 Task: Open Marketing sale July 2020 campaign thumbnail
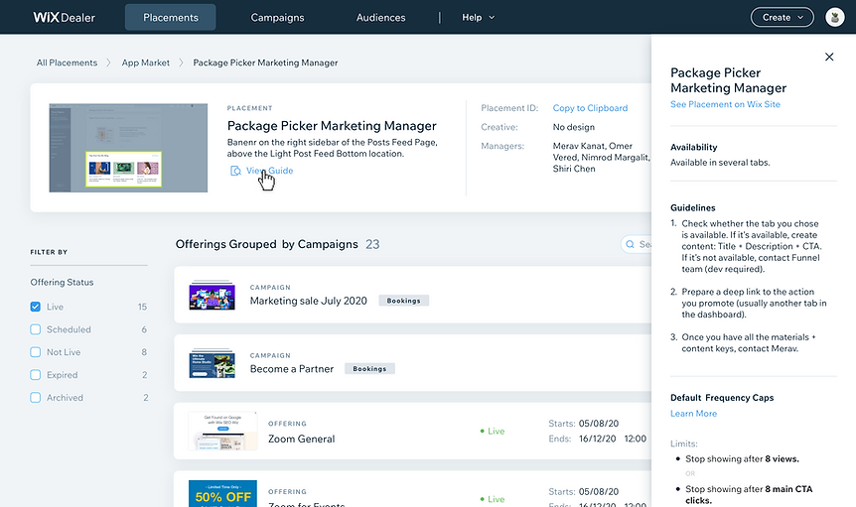[212, 295]
